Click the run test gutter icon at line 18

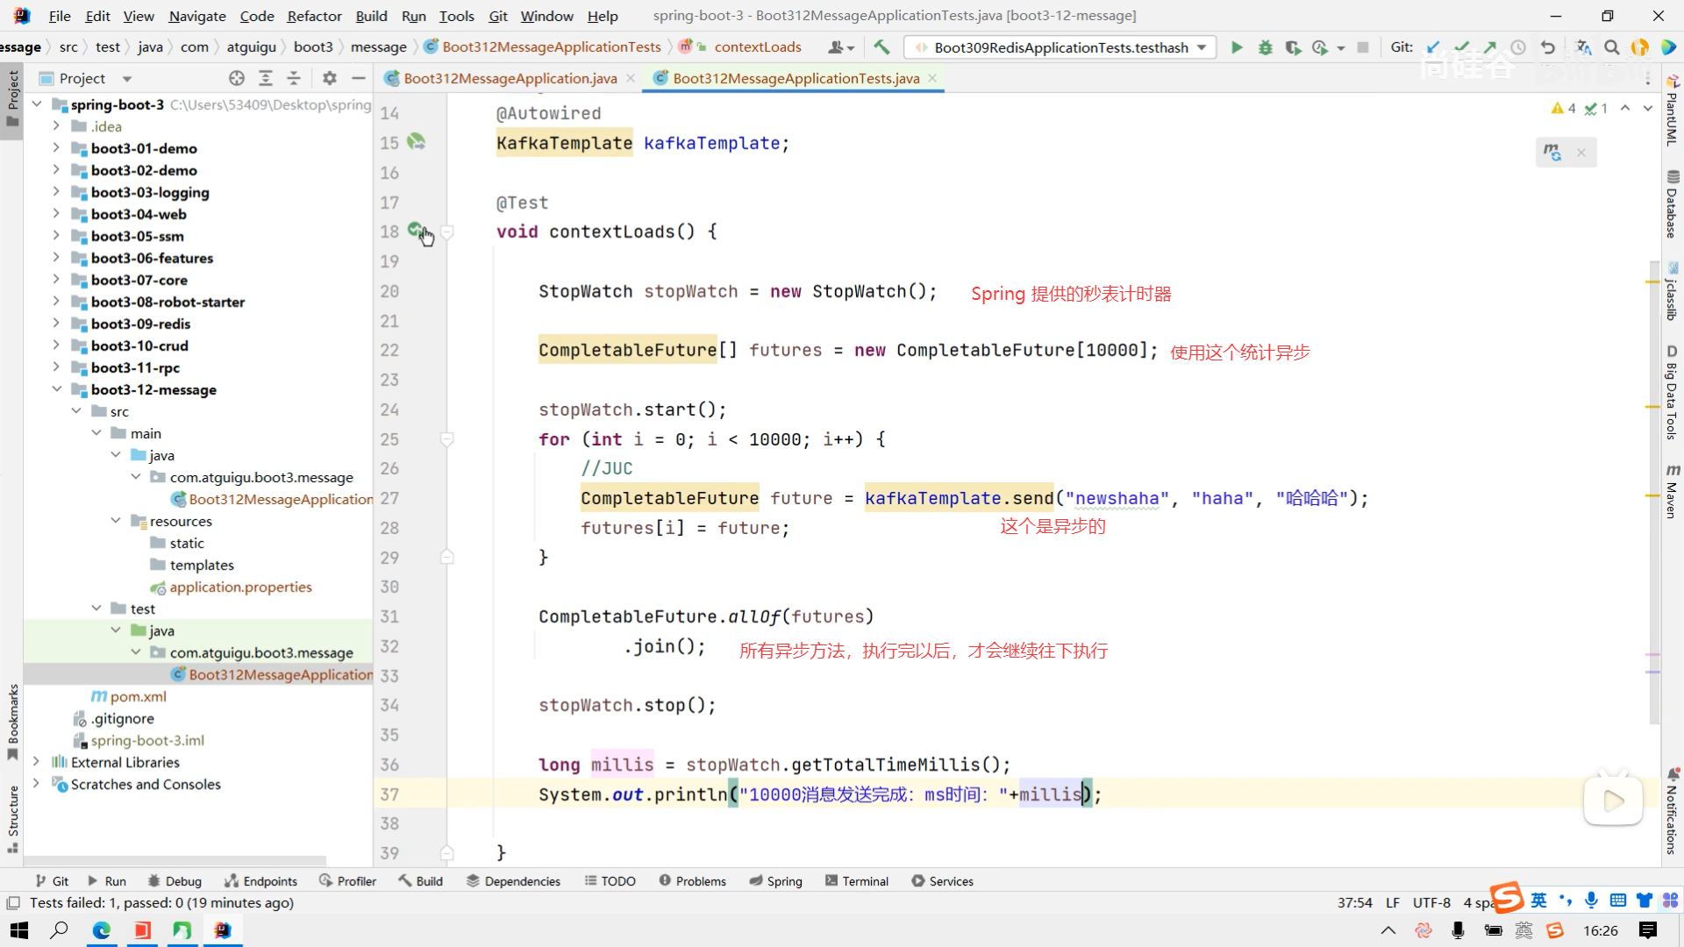416,231
